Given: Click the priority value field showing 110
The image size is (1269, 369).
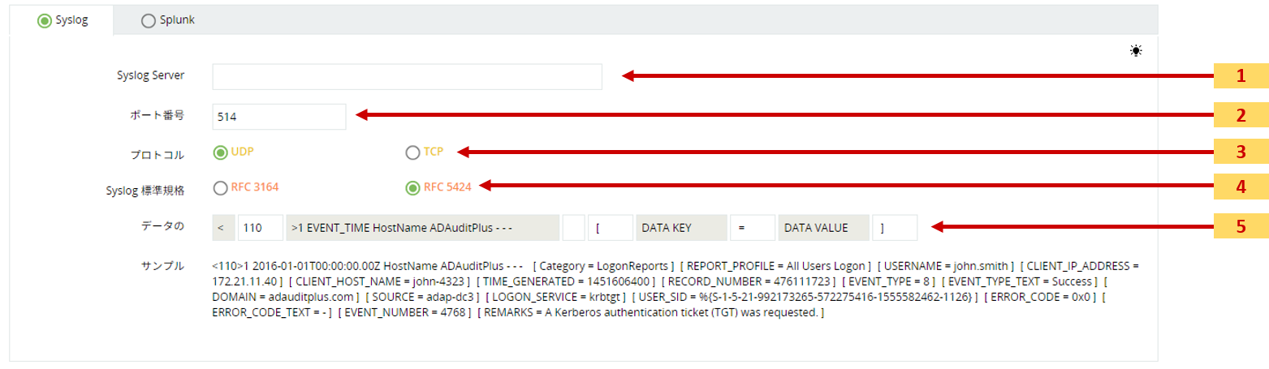Looking at the screenshot, I should [260, 228].
